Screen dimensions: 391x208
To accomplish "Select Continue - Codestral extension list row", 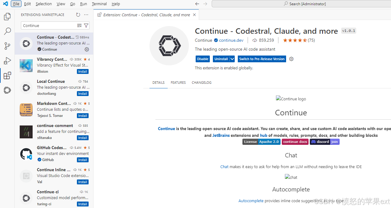I will click(54, 43).
